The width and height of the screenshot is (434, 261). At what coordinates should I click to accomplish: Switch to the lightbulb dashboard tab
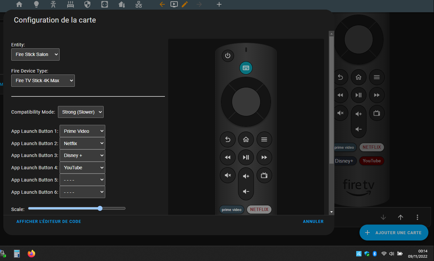click(36, 4)
